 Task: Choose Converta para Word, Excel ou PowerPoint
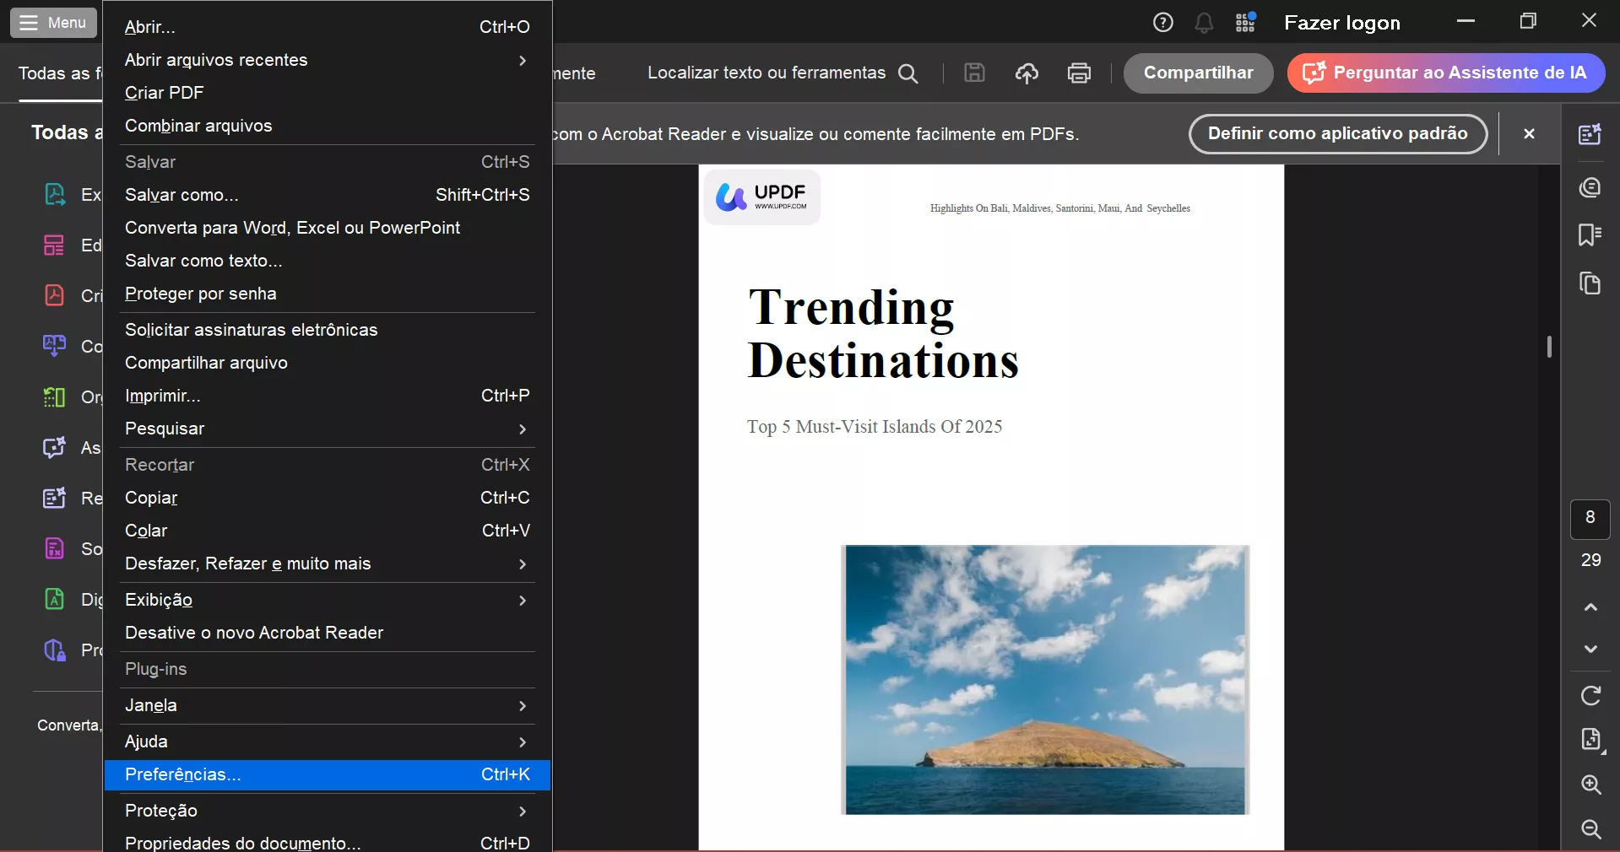click(291, 228)
